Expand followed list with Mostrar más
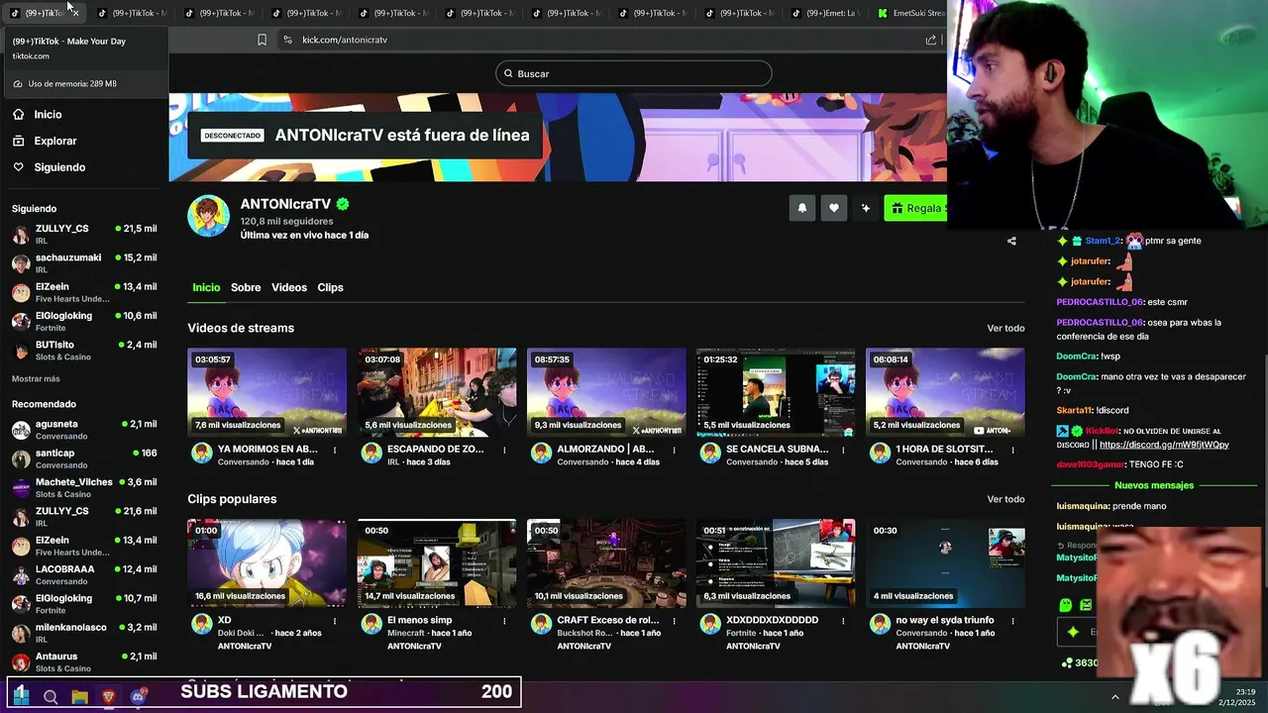The height and width of the screenshot is (713, 1268). tap(36, 378)
